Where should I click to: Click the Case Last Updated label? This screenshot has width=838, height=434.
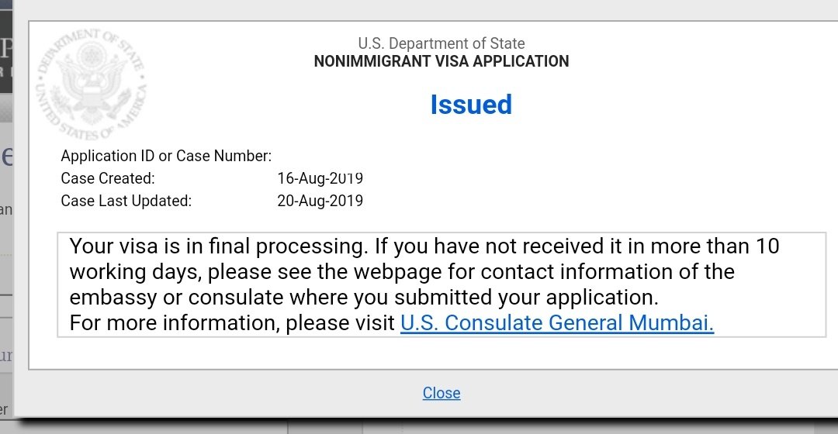coord(126,201)
